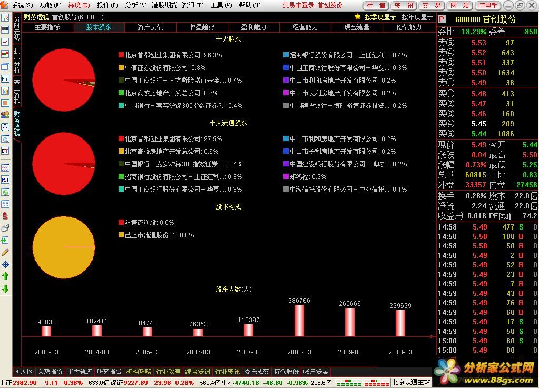Open the 功能(F) menu
This screenshot has height=388, width=539.
tap(51, 5)
